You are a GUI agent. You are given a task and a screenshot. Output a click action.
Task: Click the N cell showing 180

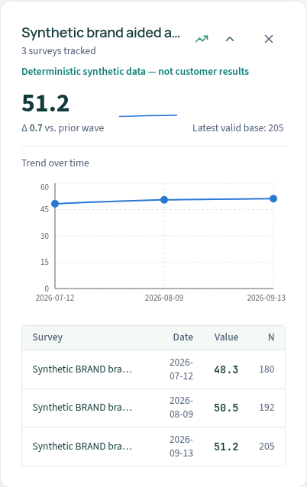tap(267, 369)
